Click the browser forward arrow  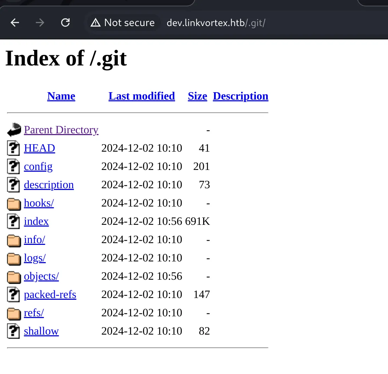pos(40,23)
